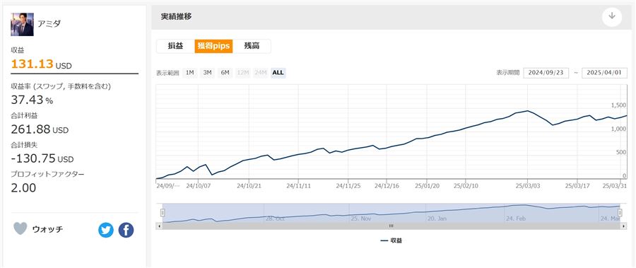Toggle the 収益 series legend entry
The image size is (636, 268).
point(391,240)
